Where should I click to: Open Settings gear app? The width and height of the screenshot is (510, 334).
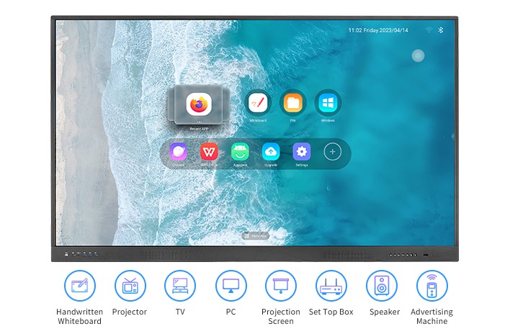pos(302,152)
